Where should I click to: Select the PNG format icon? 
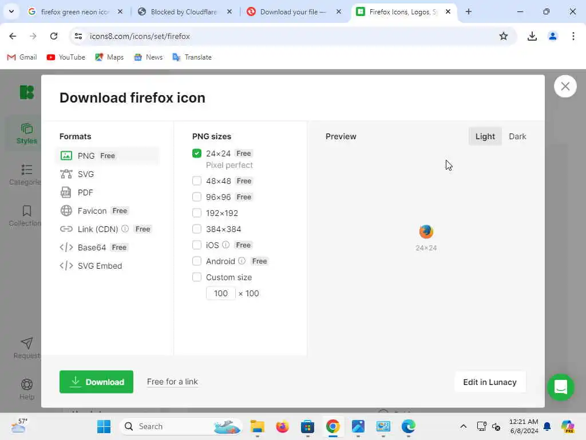(x=66, y=156)
